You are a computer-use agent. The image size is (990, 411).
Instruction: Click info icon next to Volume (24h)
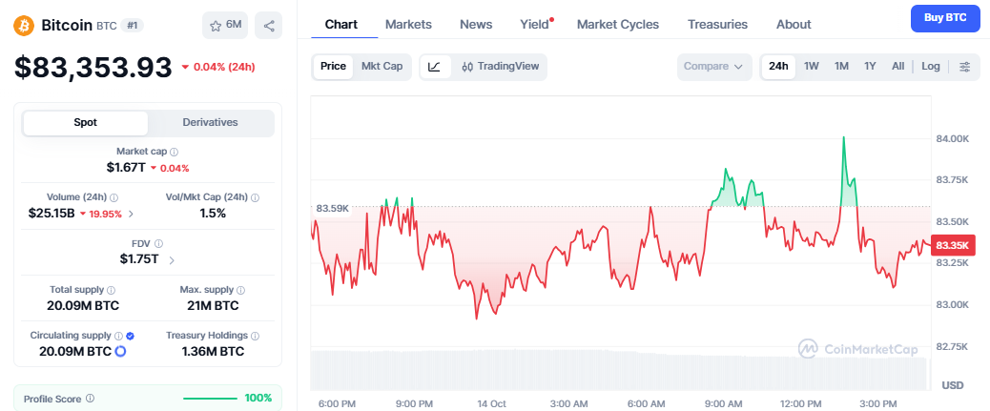tap(114, 197)
